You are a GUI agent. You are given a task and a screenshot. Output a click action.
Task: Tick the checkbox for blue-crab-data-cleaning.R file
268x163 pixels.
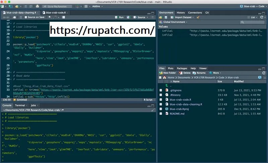coord(161,104)
